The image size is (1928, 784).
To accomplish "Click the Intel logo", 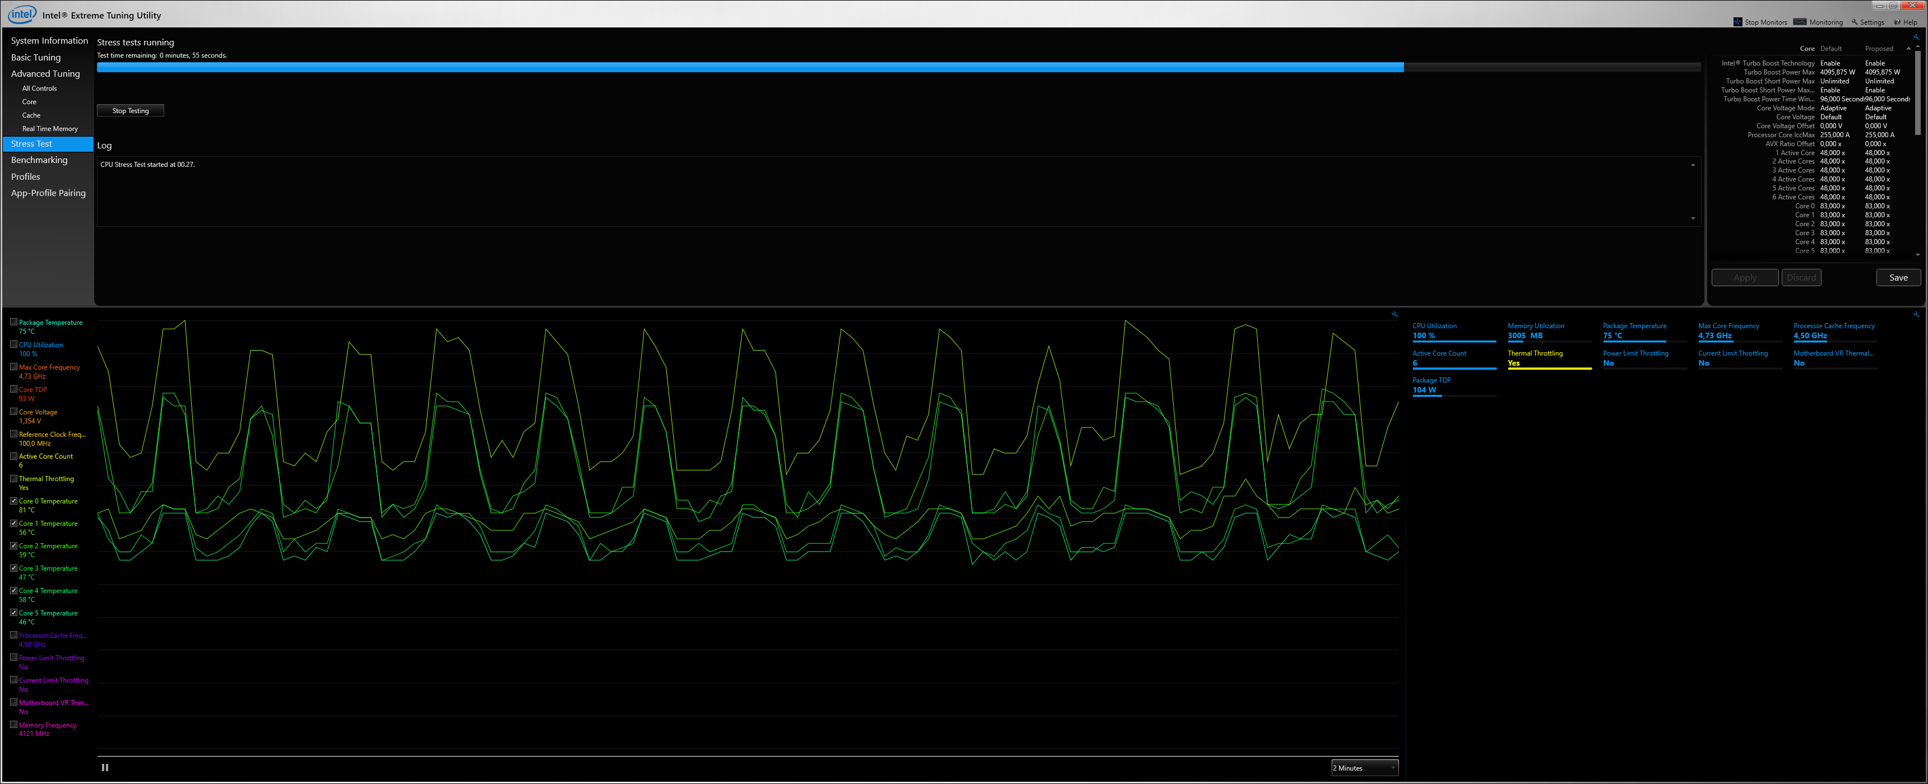I will click(x=22, y=14).
